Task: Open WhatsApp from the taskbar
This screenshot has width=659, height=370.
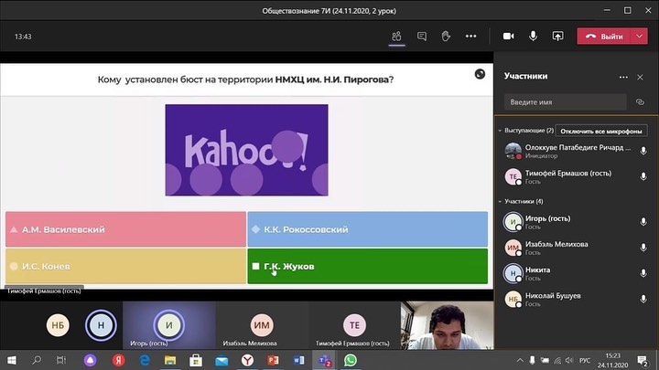Action: [x=350, y=360]
